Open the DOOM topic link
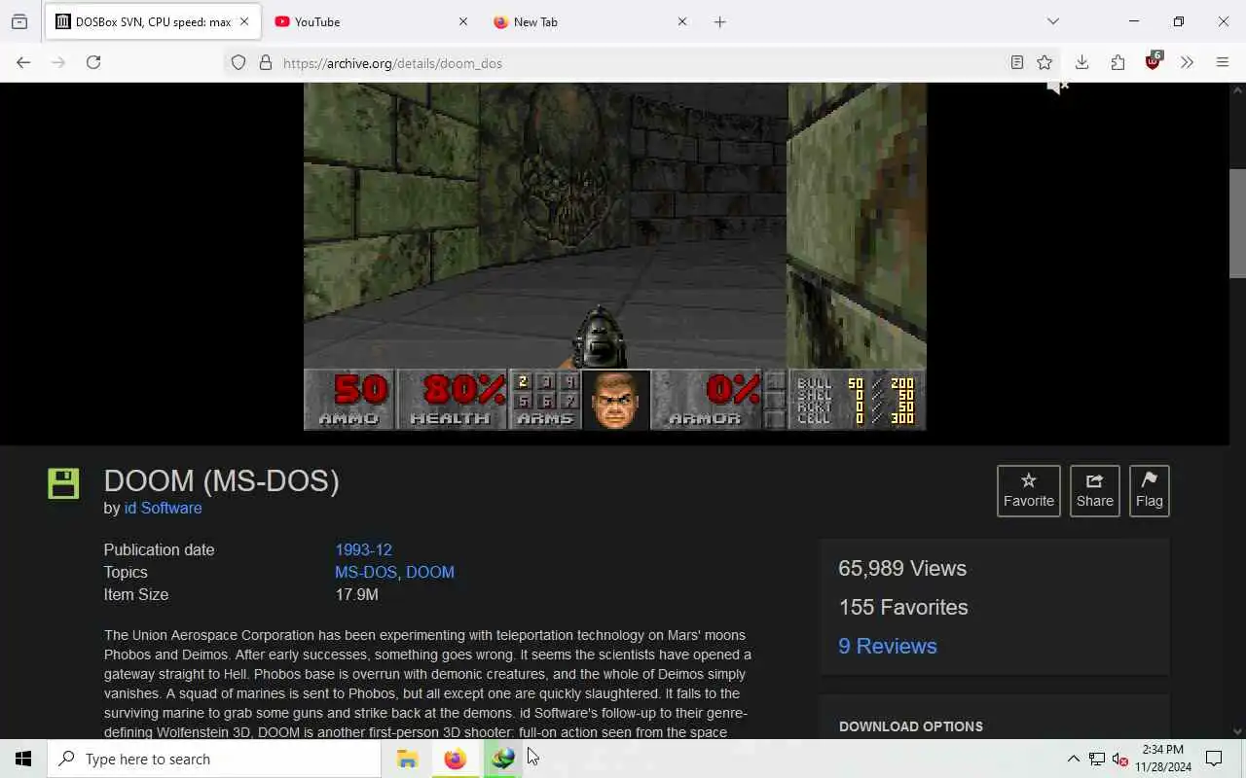The image size is (1246, 778). (430, 572)
